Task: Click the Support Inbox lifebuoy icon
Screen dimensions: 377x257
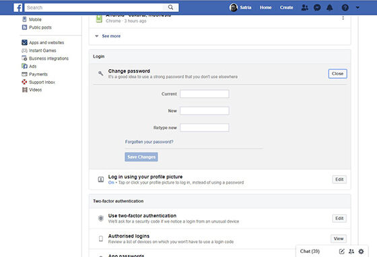Action: click(x=24, y=82)
